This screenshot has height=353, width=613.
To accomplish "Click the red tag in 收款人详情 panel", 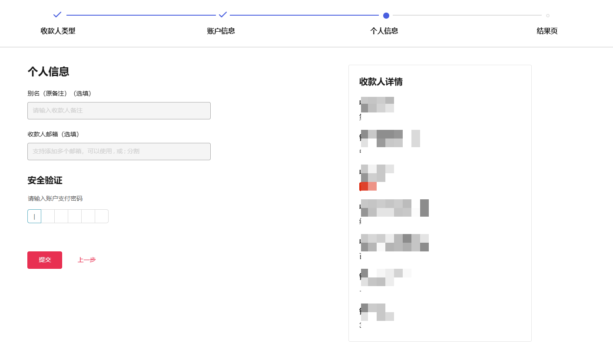I will tap(368, 186).
